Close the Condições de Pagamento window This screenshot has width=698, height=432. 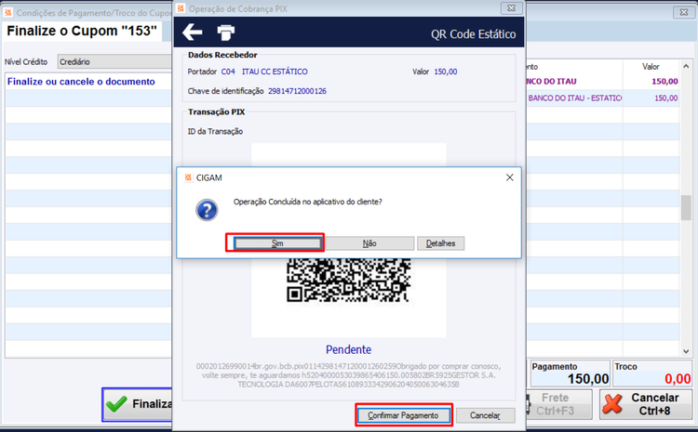pyautogui.click(x=684, y=12)
